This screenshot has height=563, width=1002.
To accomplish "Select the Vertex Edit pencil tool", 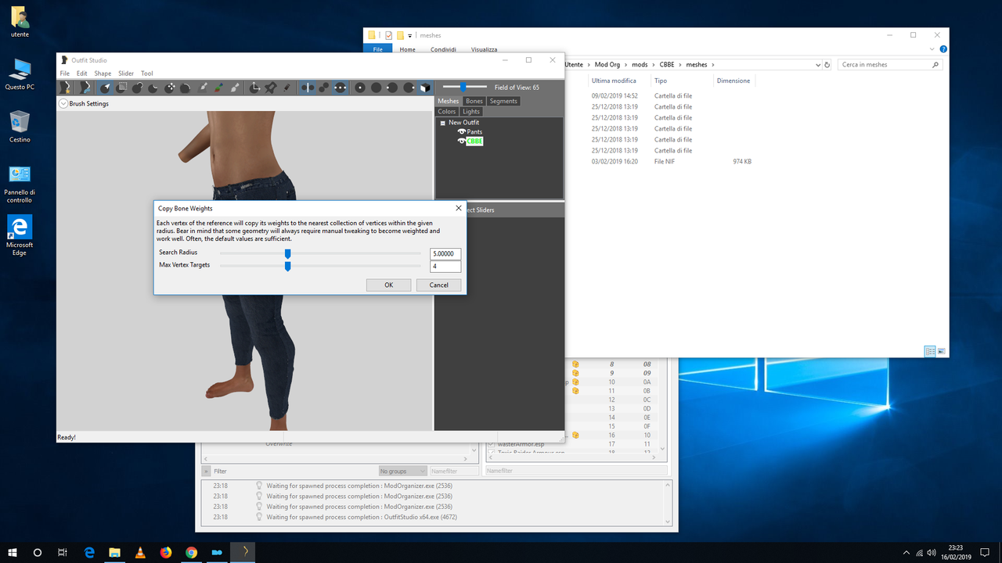I will point(287,88).
